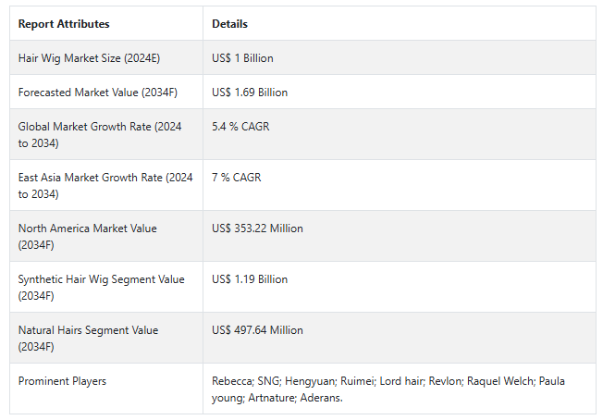This screenshot has width=603, height=420.
Task: Click the "US$ 1 Billion" value
Action: point(242,58)
